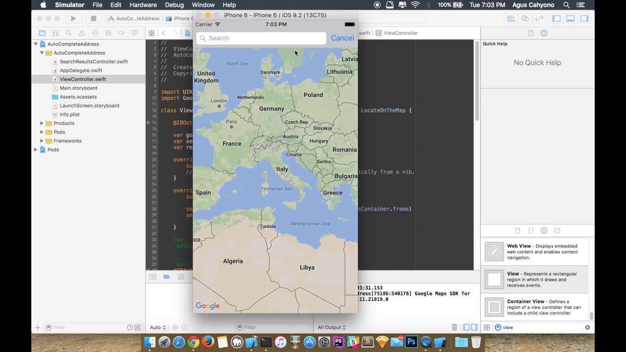
Task: Show the Quick Help inspector tab
Action: 544,33
